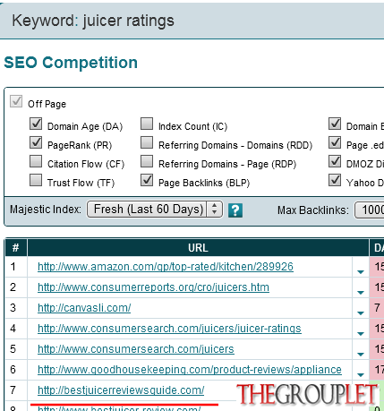Toggle the checkbox beside the cut-off Domain option
384x411 pixels.
tap(335, 124)
